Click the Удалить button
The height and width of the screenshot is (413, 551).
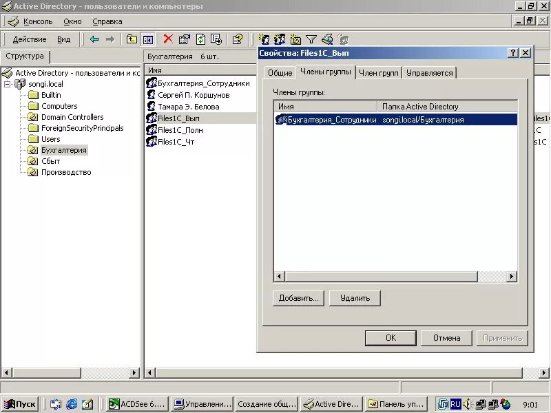[355, 298]
